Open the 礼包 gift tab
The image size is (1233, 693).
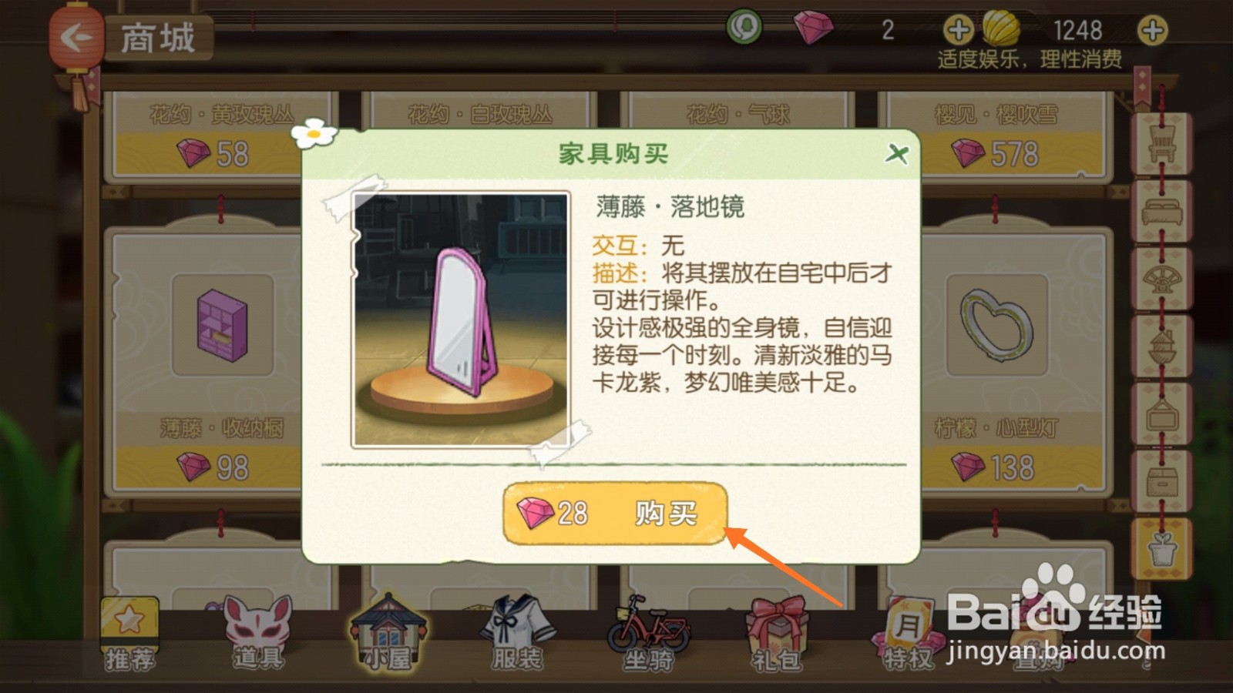[777, 634]
